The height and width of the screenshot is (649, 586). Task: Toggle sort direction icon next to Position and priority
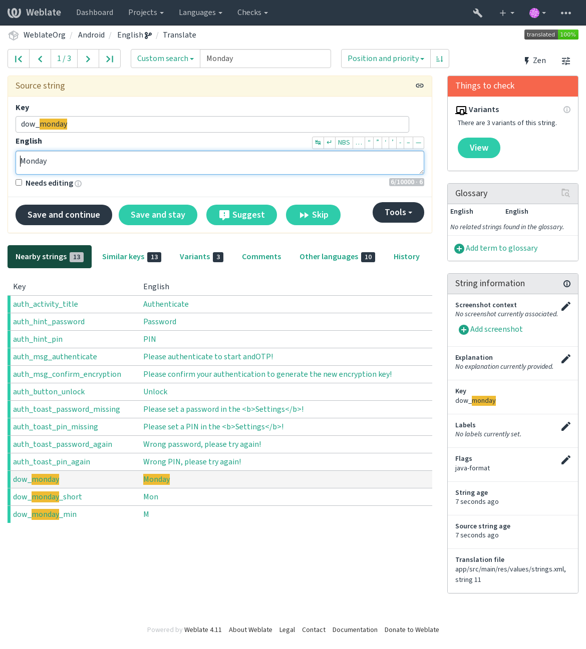pyautogui.click(x=440, y=59)
